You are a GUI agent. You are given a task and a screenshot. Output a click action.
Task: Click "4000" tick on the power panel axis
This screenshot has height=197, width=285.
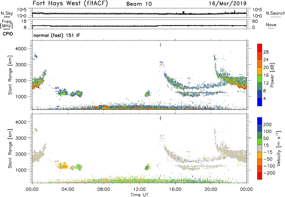[21, 49]
